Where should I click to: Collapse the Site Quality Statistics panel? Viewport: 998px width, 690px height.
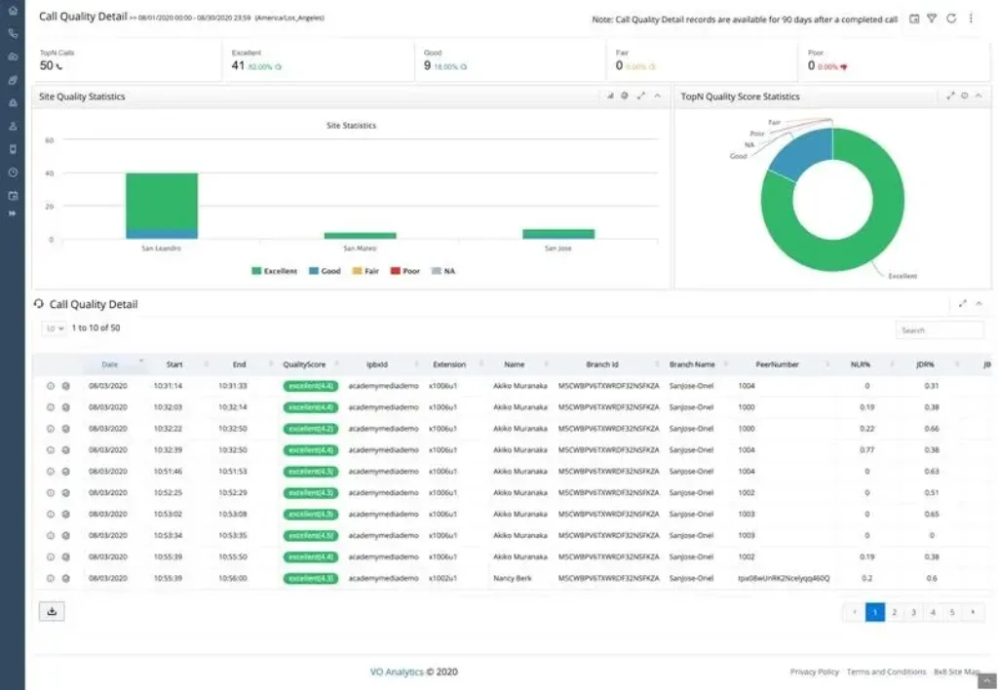pos(656,96)
